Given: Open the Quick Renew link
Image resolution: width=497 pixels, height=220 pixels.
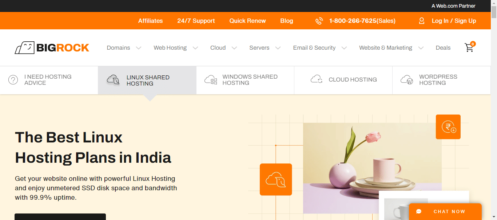Looking at the screenshot, I should pos(247,21).
